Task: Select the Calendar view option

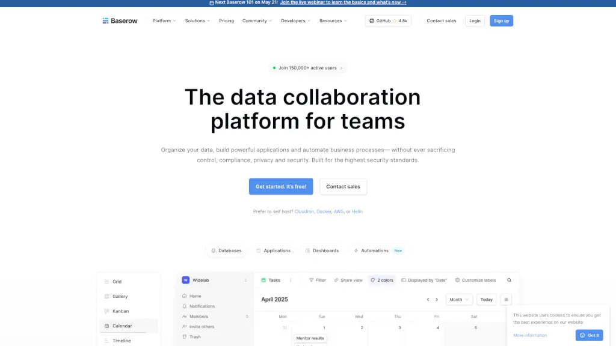Action: click(129, 326)
